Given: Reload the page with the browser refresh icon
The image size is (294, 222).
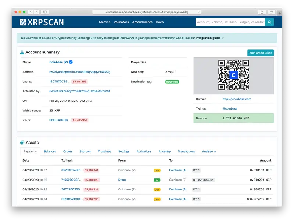Looking at the screenshot, I should click(198, 11).
